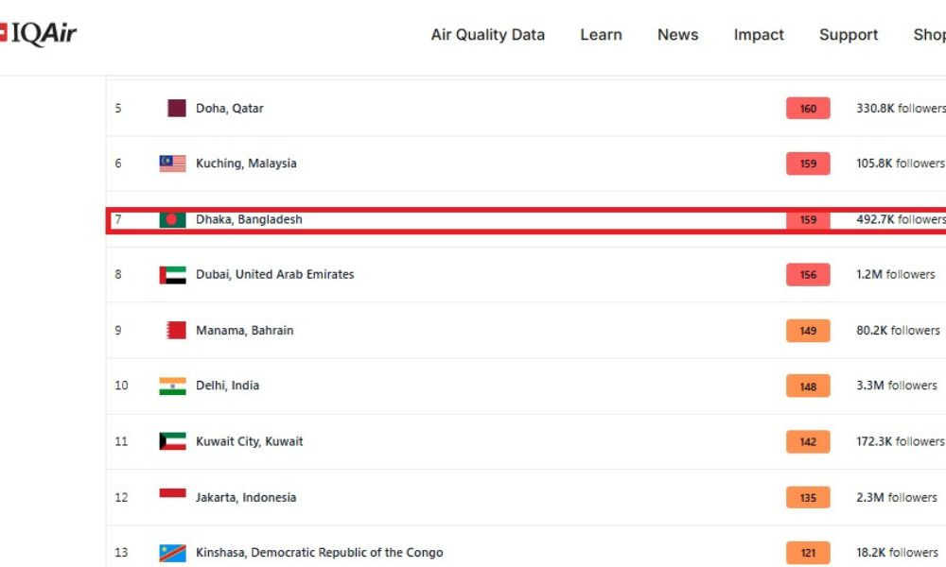The image size is (946, 567).
Task: Click the Malaysia flag icon
Action: tap(172, 163)
